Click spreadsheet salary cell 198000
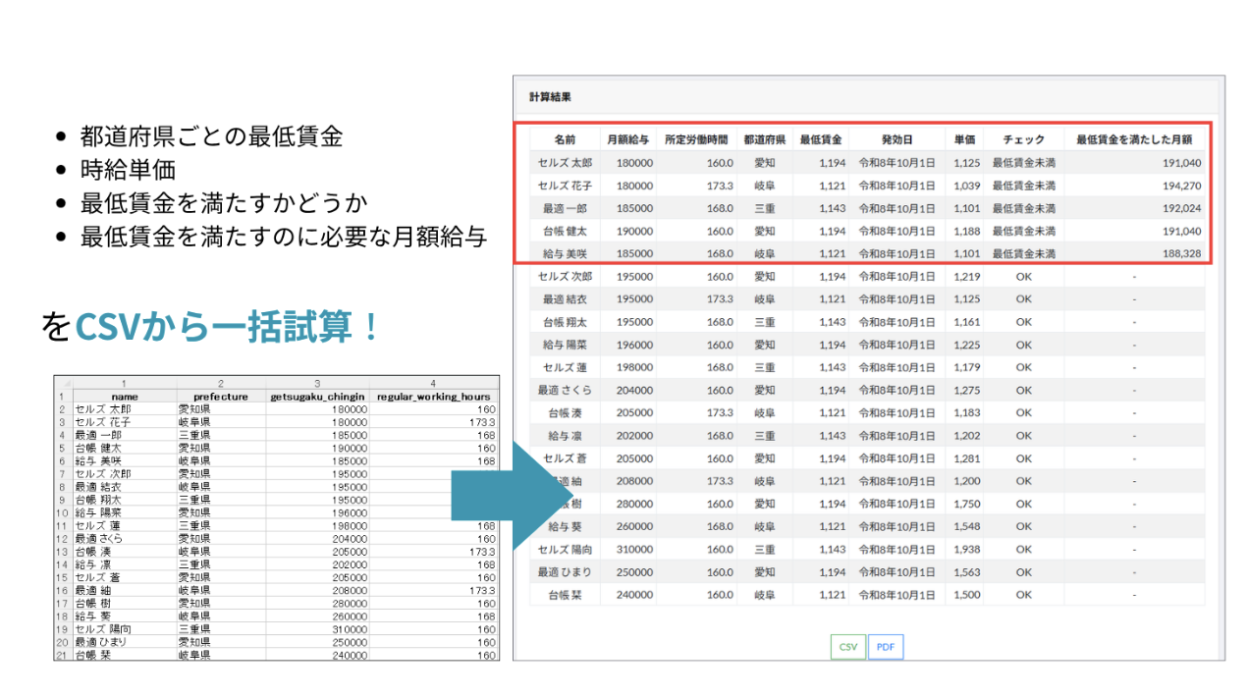 pyautogui.click(x=318, y=525)
